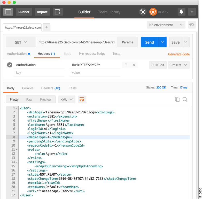Select response Body tab
Image resolution: width=202 pixels, height=199 pixels.
click(x=11, y=88)
